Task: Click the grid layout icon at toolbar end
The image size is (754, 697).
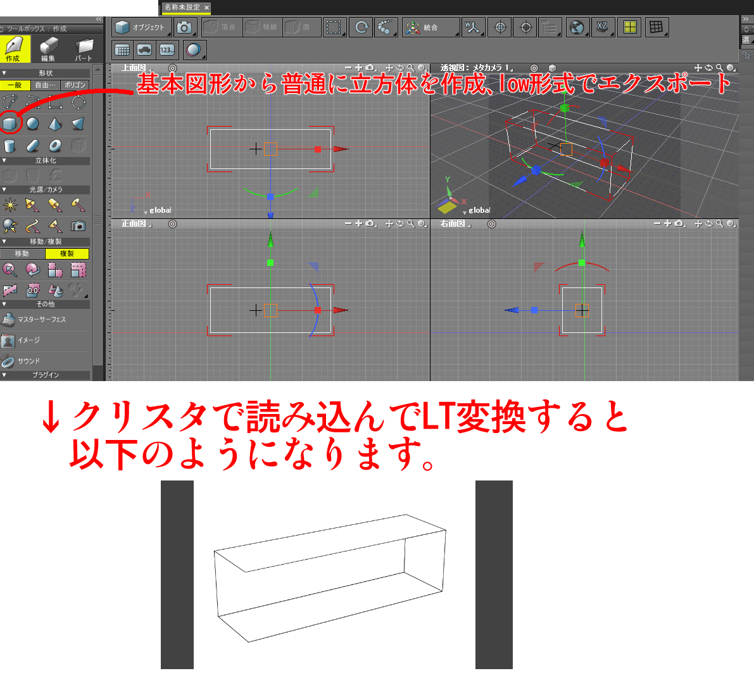Action: click(x=656, y=27)
